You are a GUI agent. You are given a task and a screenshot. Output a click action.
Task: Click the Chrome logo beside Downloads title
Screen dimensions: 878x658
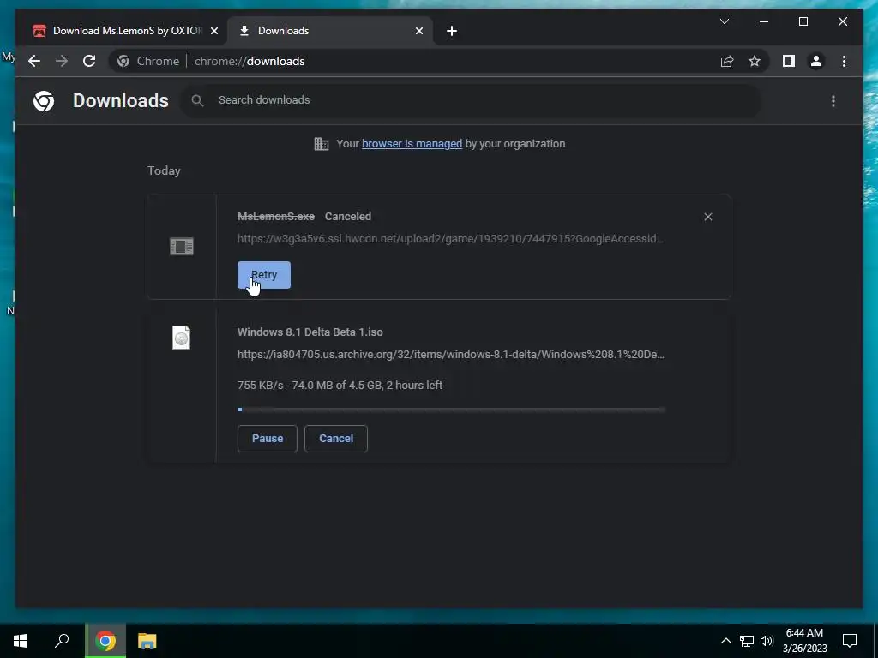click(x=44, y=101)
